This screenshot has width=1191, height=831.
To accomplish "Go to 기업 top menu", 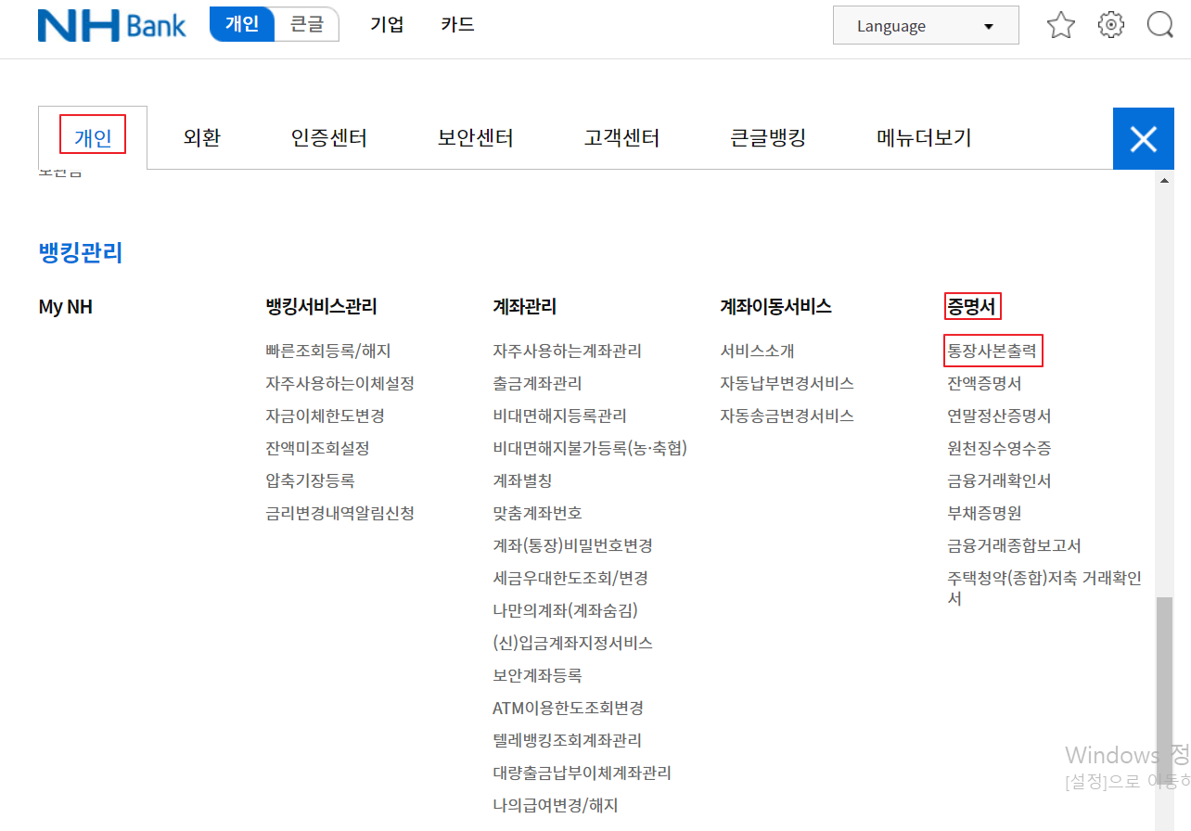I will click(387, 24).
